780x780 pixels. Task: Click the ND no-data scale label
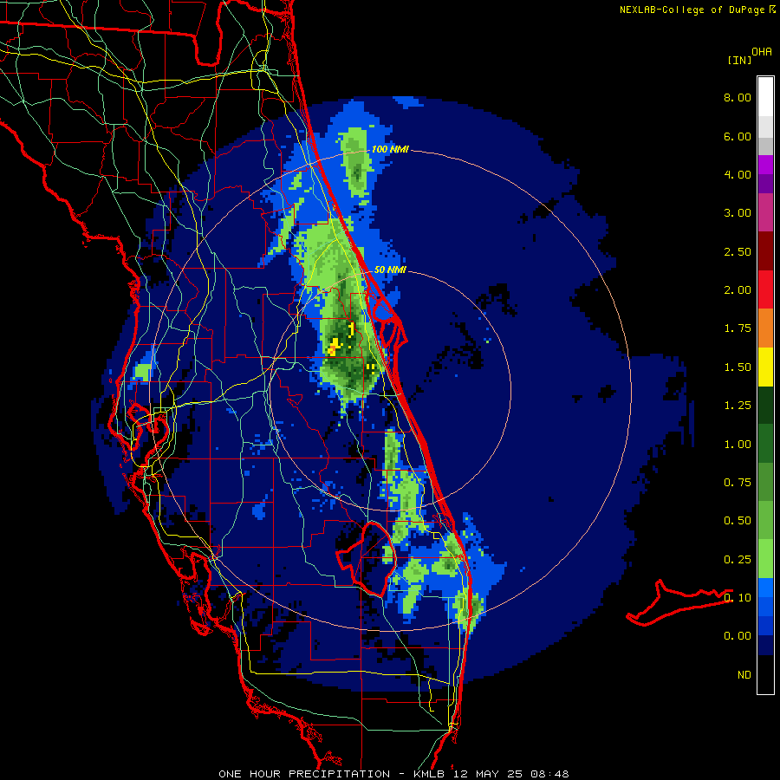click(x=744, y=675)
